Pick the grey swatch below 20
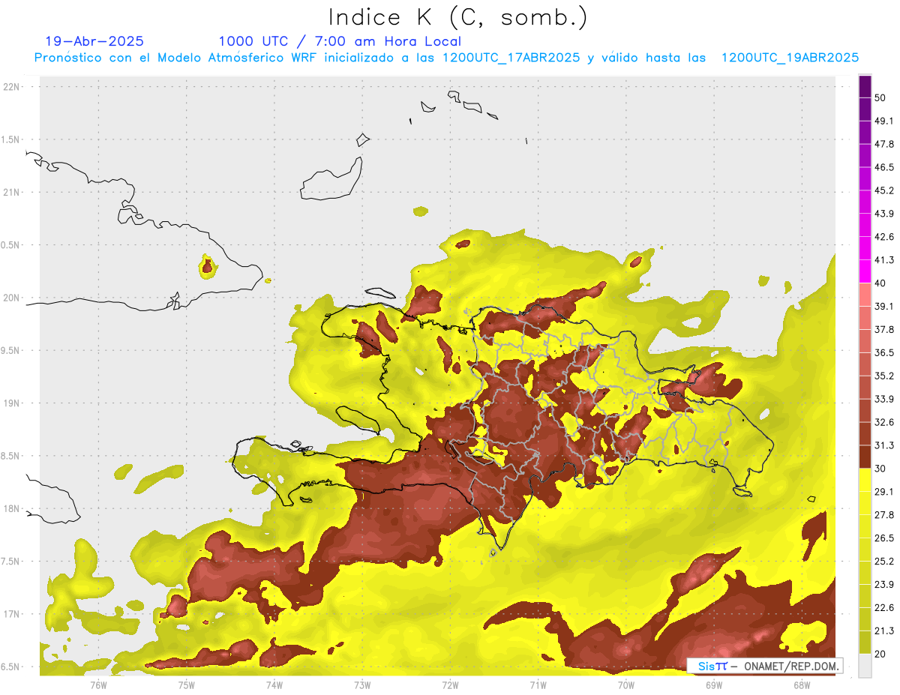The width and height of the screenshot is (900, 695). (865, 666)
